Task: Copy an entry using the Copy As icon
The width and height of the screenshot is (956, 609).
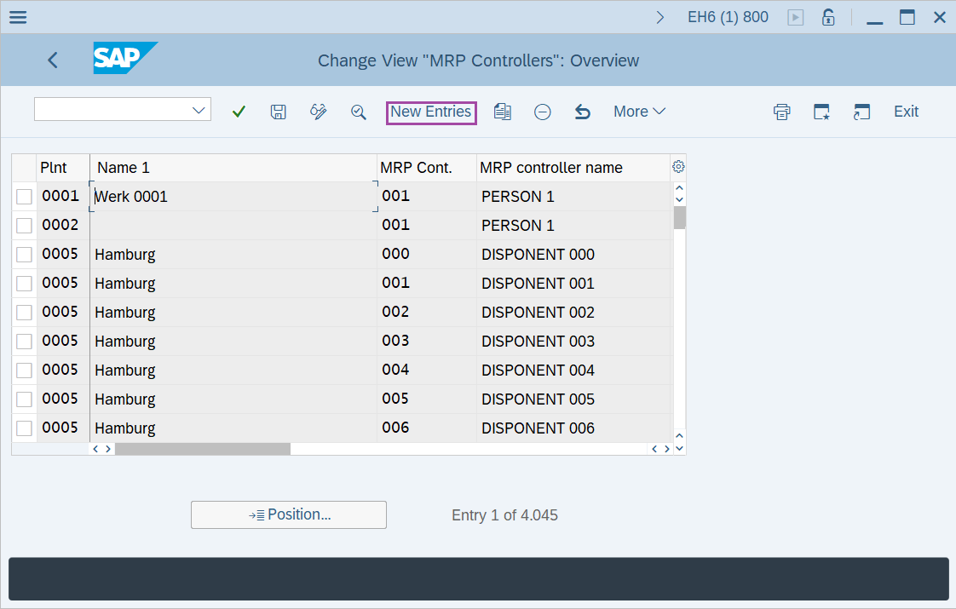Action: (502, 112)
